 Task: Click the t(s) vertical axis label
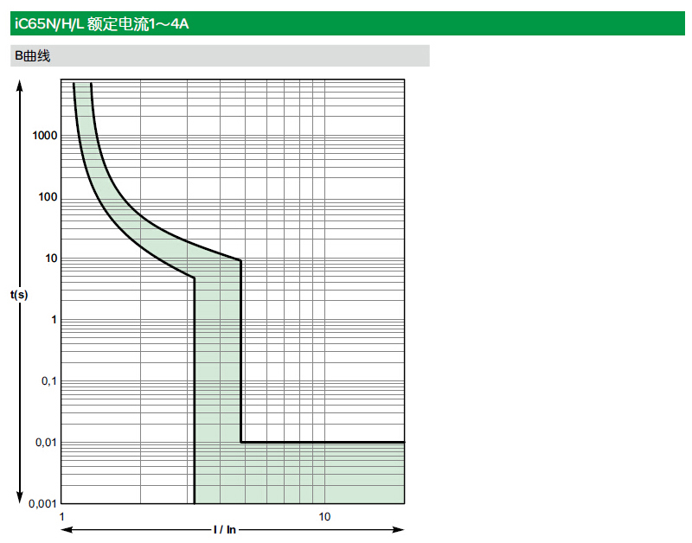19,295
